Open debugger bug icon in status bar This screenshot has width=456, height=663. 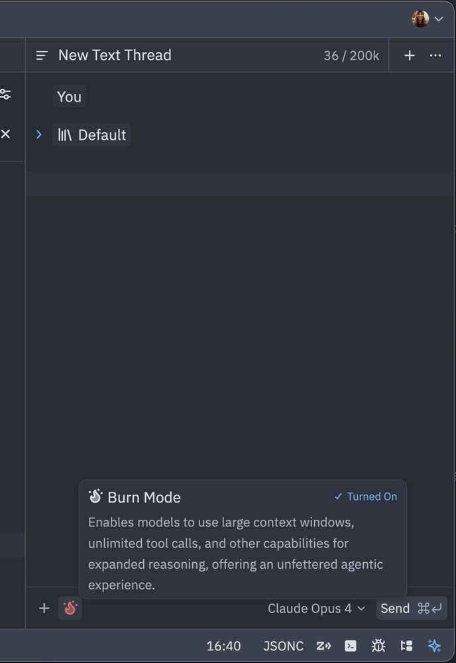click(378, 646)
